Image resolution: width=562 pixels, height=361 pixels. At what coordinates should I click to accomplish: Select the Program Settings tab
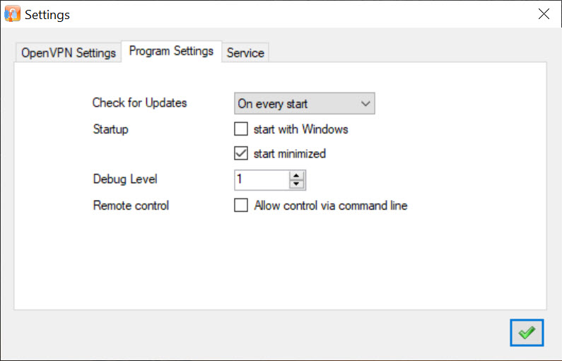(x=171, y=51)
